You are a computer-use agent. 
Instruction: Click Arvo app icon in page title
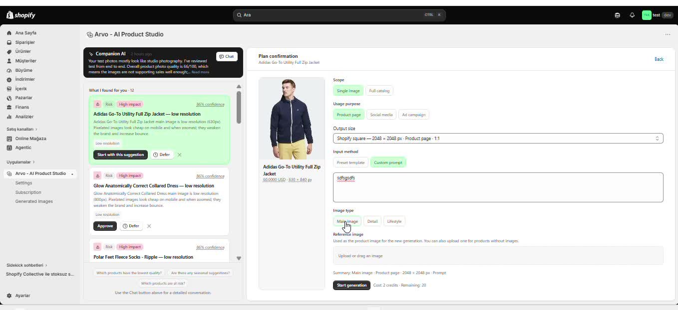pyautogui.click(x=90, y=34)
